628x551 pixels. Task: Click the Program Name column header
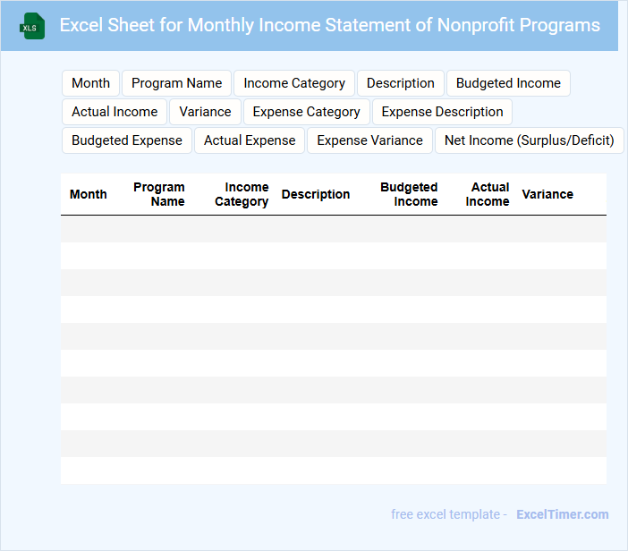point(159,194)
